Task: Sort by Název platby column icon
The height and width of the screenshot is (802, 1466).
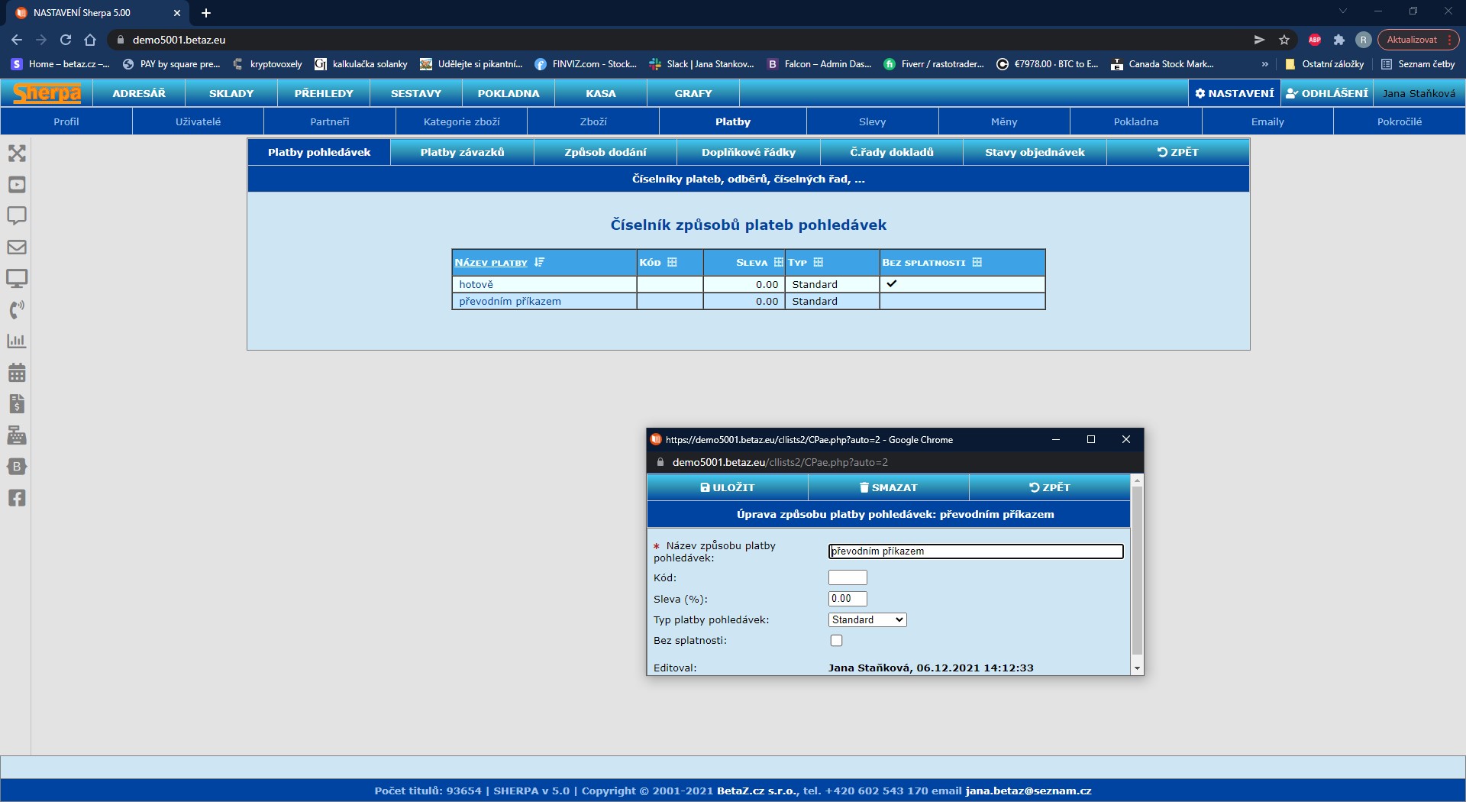Action: pos(540,262)
